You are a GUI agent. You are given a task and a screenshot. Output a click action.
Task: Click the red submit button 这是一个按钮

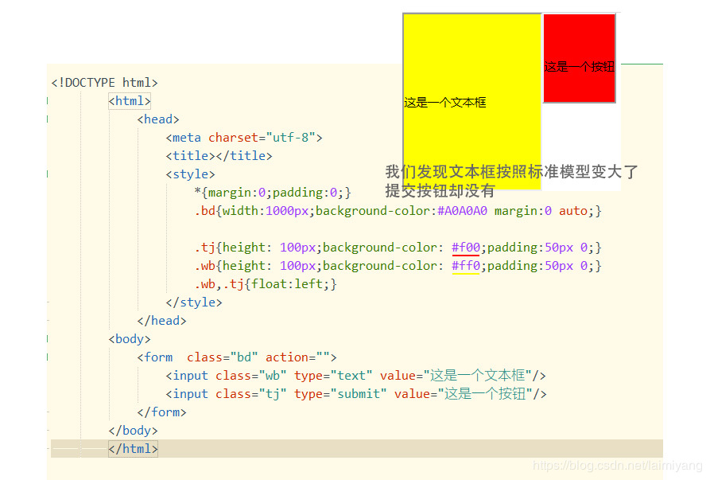[579, 58]
